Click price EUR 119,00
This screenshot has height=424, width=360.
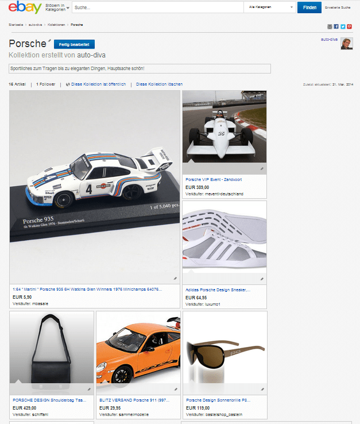pyautogui.click(x=198, y=408)
